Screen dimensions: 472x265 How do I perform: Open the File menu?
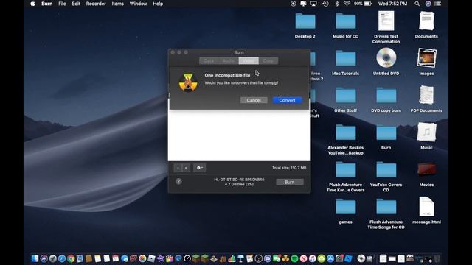(62, 4)
